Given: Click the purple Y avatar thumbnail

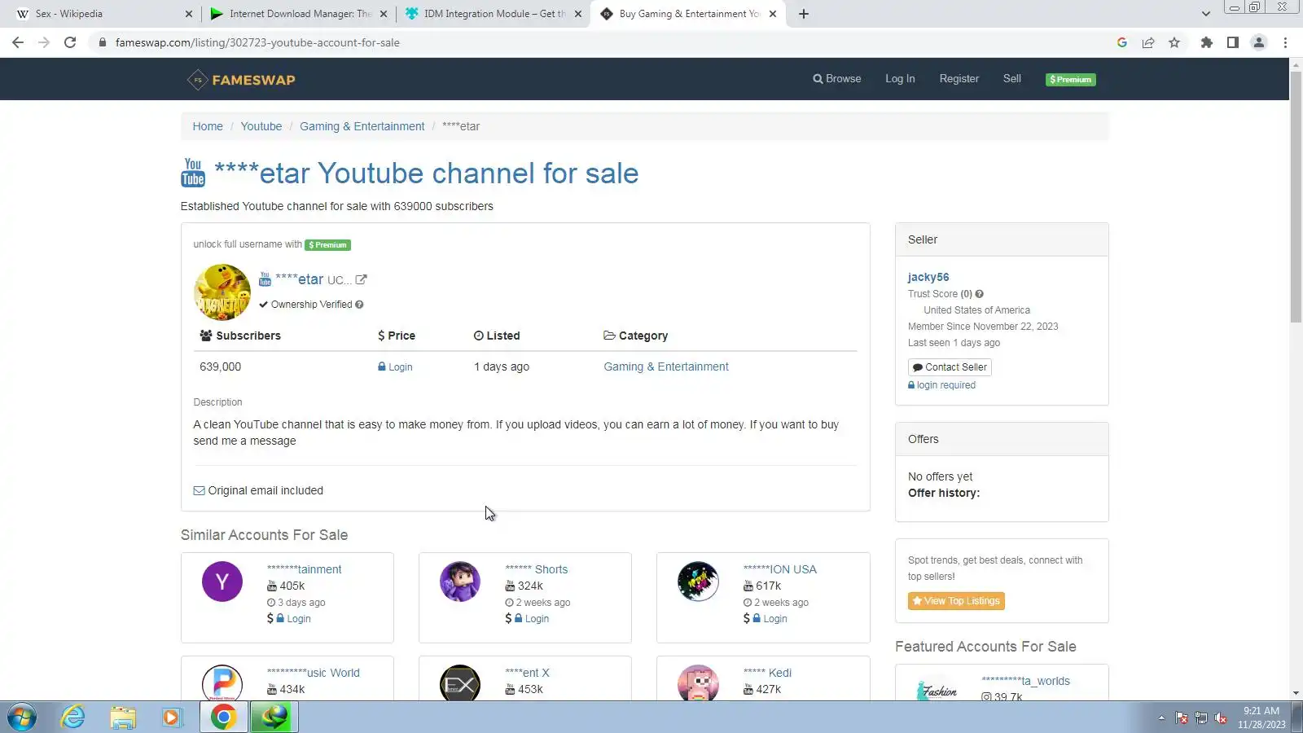Looking at the screenshot, I should point(222,582).
